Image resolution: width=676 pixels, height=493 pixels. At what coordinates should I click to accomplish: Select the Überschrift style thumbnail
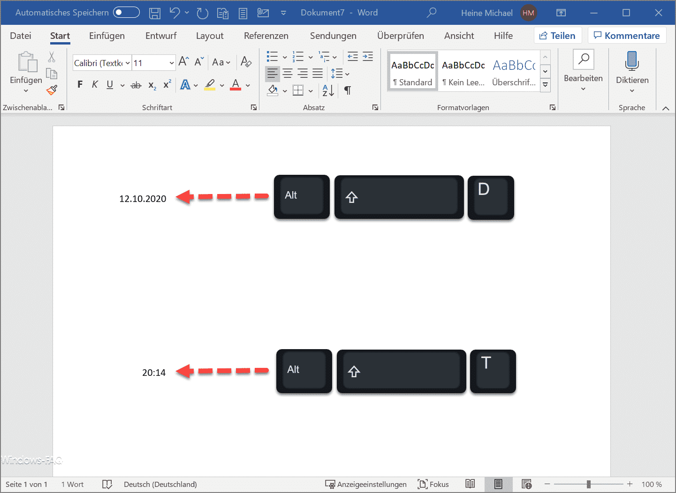point(514,72)
